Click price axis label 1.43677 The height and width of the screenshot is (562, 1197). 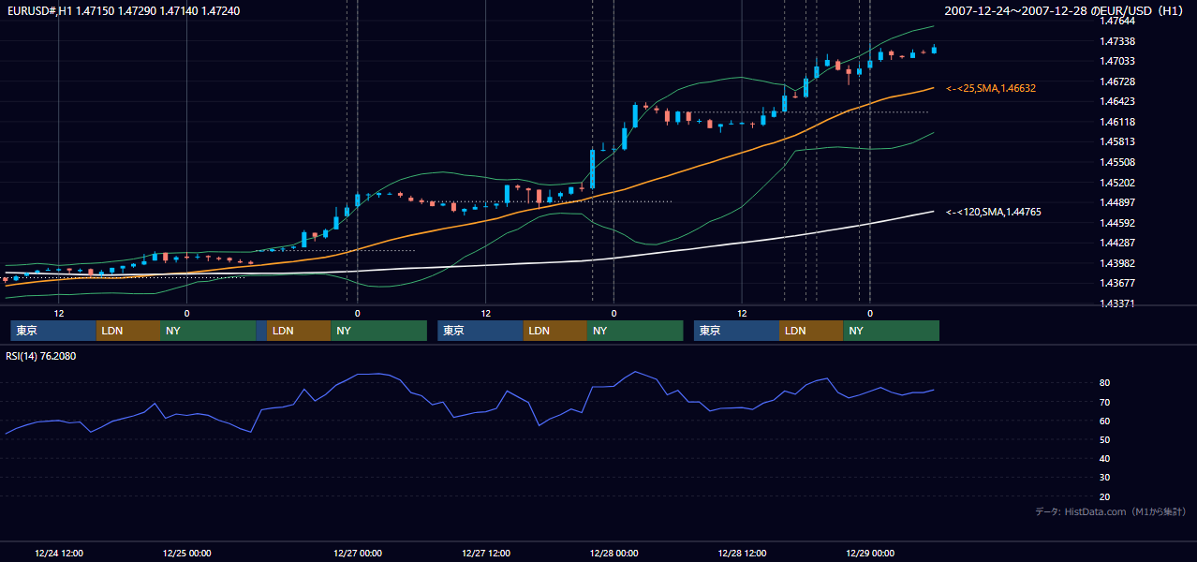pos(1118,283)
